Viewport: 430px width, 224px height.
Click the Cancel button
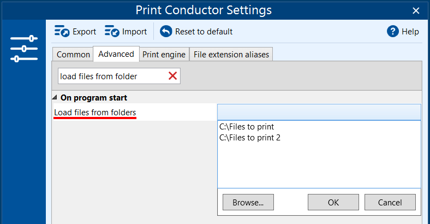click(390, 202)
